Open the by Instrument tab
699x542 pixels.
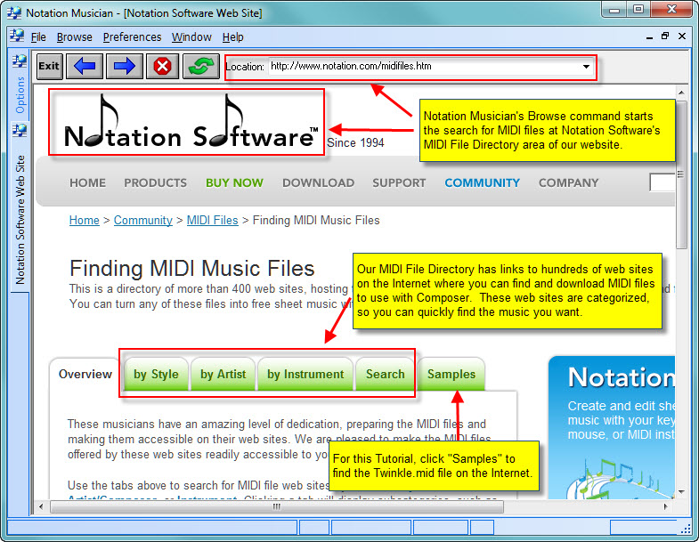(305, 374)
